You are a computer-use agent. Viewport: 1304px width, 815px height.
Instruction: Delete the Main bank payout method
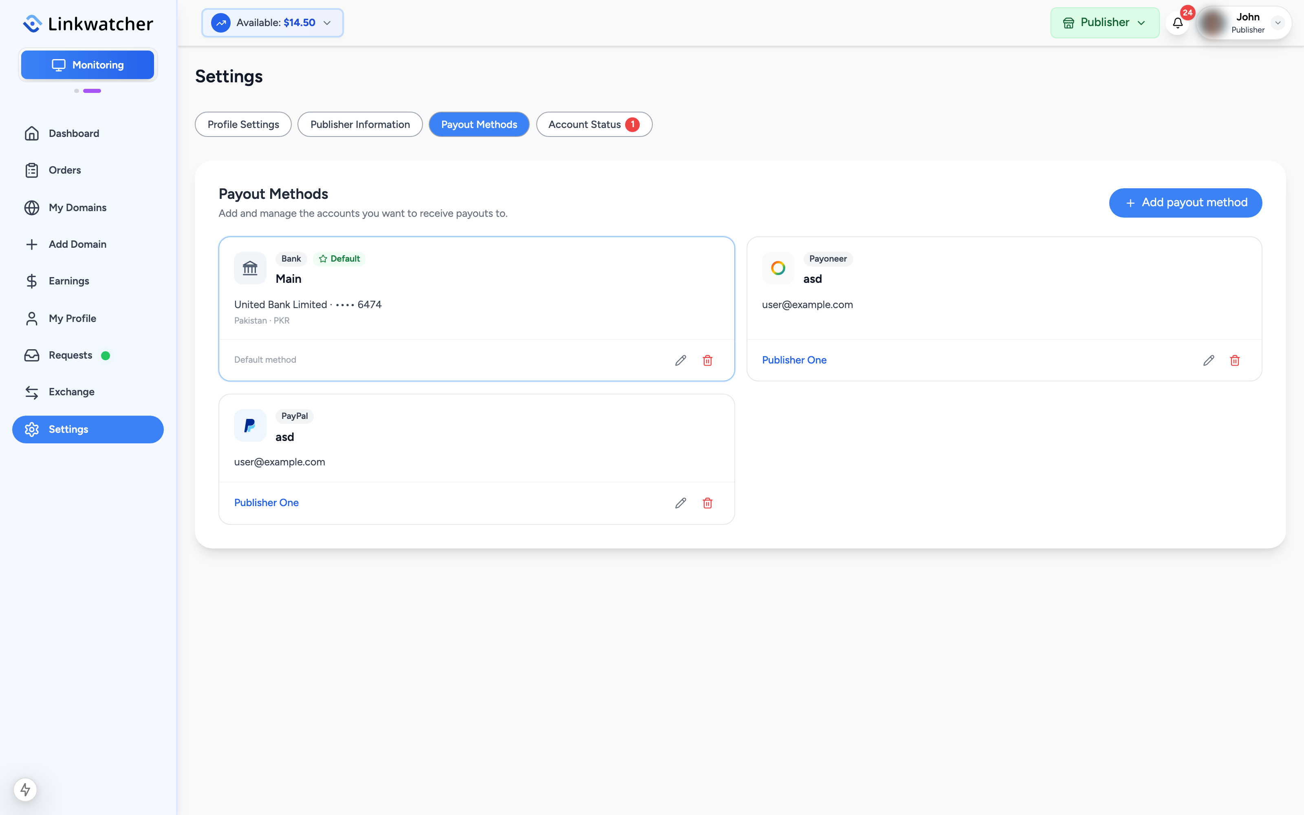pos(707,360)
